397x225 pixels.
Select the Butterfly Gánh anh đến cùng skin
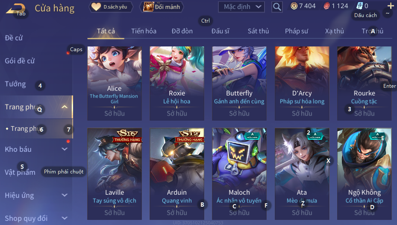point(239,84)
